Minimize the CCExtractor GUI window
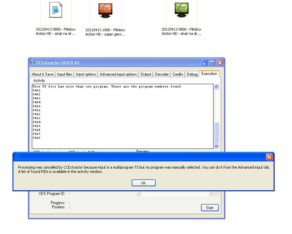This screenshot has width=292, height=234. click(x=205, y=62)
